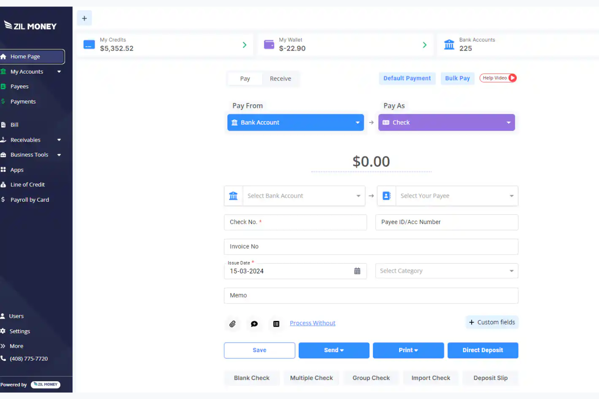Open Payroll by Card menu item
The height and width of the screenshot is (399, 599).
pos(30,200)
